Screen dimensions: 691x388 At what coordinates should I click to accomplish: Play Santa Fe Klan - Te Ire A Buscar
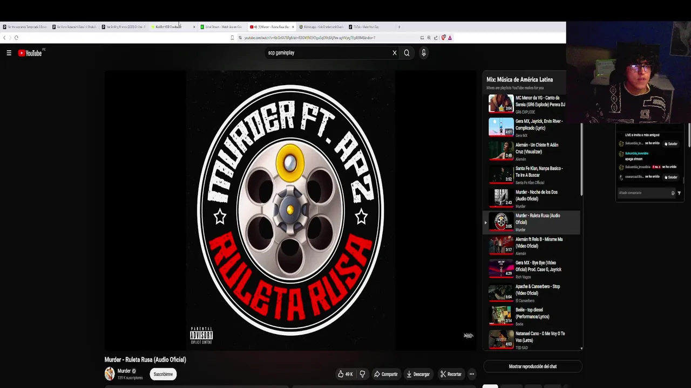click(531, 175)
